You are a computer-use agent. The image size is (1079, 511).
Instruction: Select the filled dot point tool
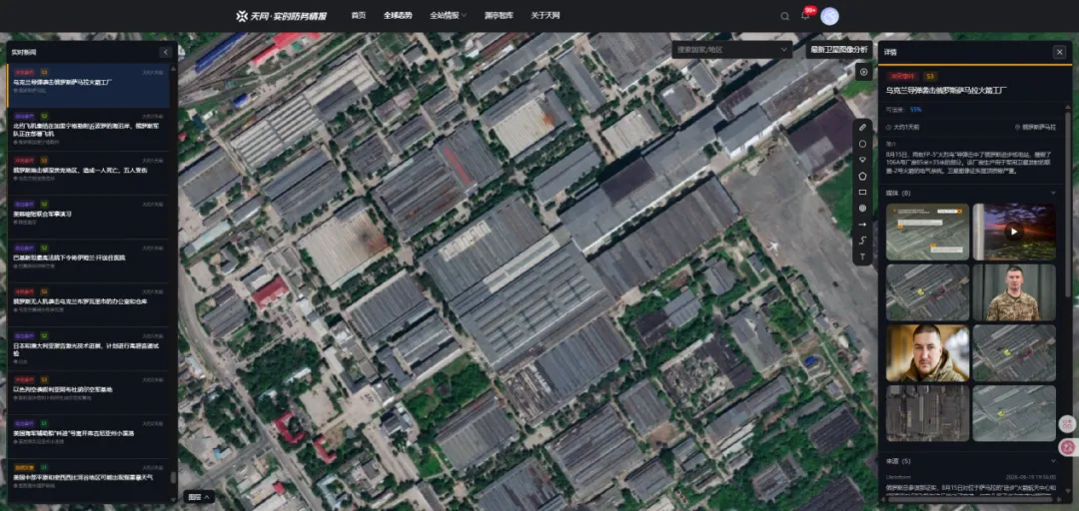(x=863, y=209)
